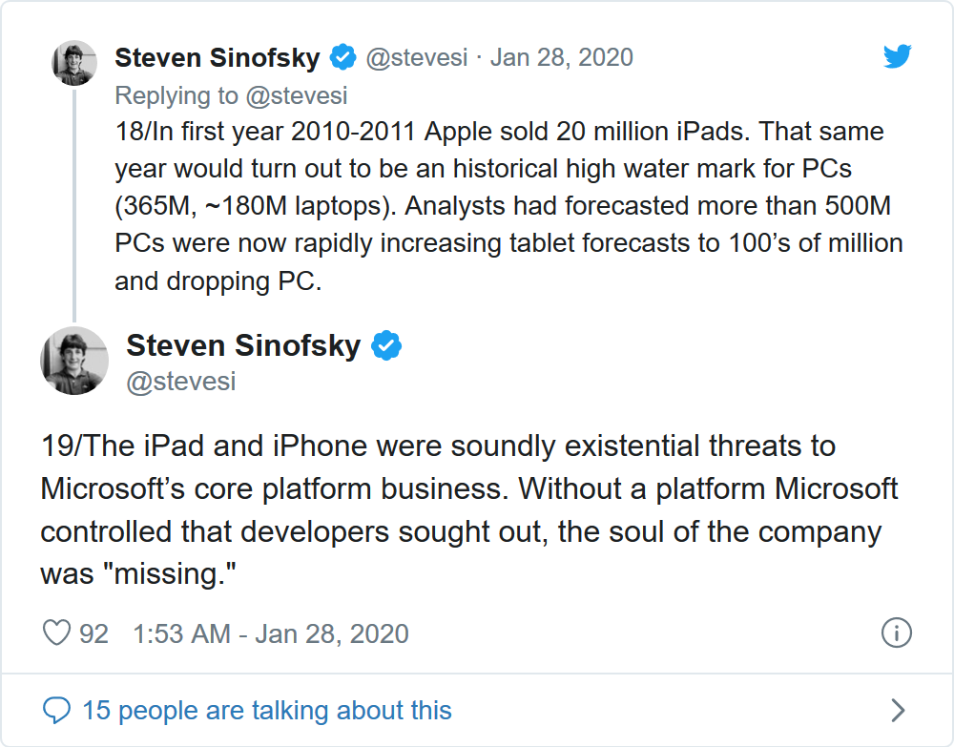Viewport: 954px width, 747px height.
Task: Open the Jan 28, 2020 date in the top tweet
Action: pos(561,57)
